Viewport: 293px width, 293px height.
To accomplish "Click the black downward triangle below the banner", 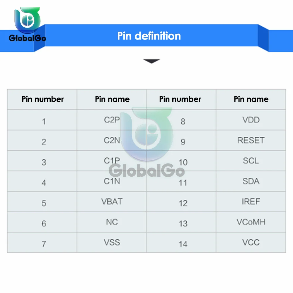I will [151, 61].
